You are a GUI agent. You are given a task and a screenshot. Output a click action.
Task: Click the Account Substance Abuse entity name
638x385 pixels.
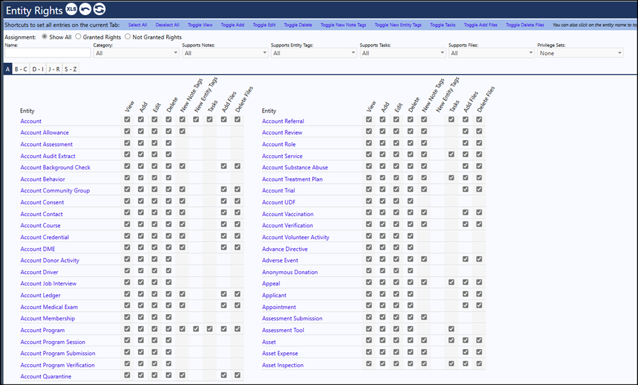pos(294,167)
